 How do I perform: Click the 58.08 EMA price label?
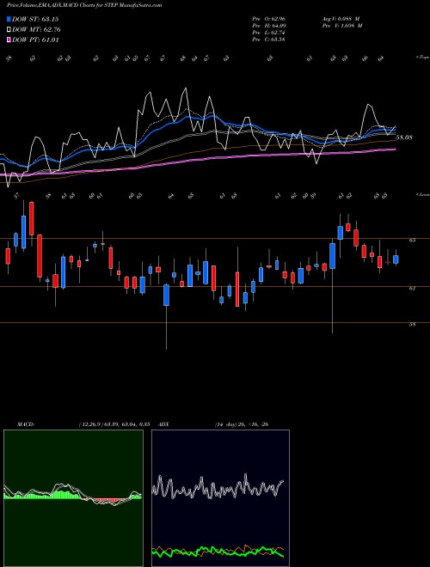pos(404,137)
